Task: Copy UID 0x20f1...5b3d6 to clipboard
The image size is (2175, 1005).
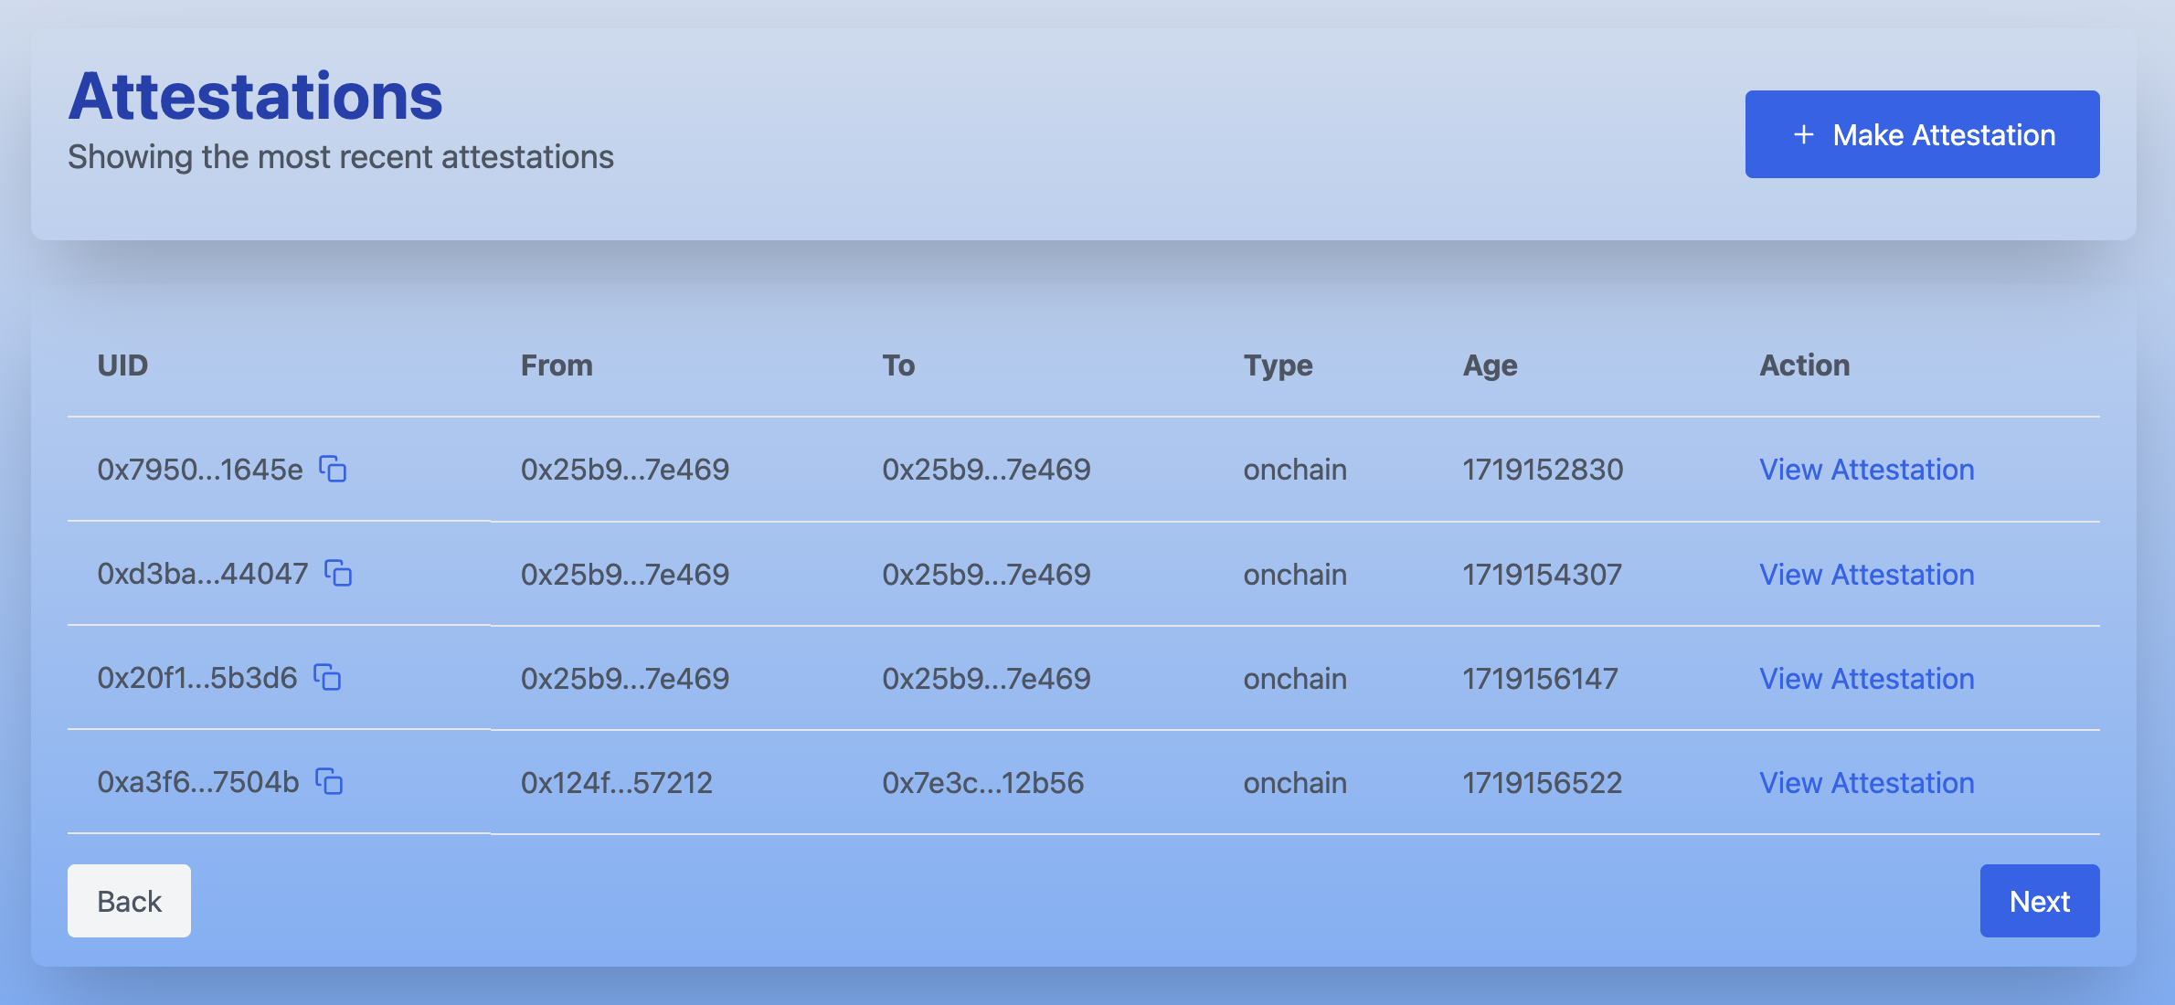Action: (x=327, y=678)
